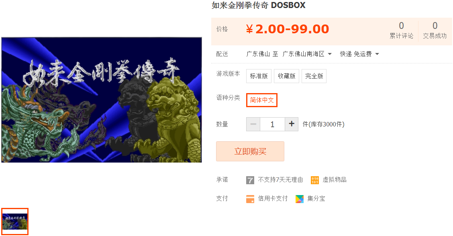The height and width of the screenshot is (236, 453).
Task: Expand the 广东佛山南海区 delivery destination dropdown
Action: (307, 54)
